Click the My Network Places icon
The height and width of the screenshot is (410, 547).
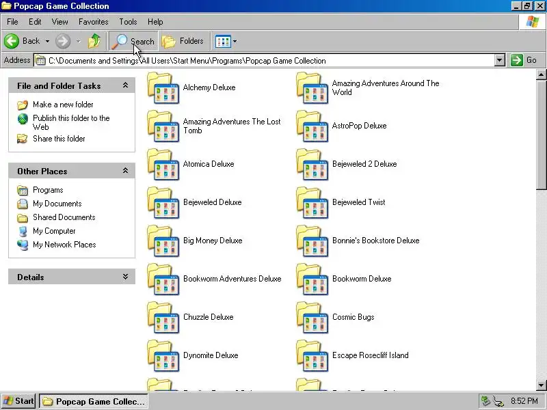(x=23, y=245)
